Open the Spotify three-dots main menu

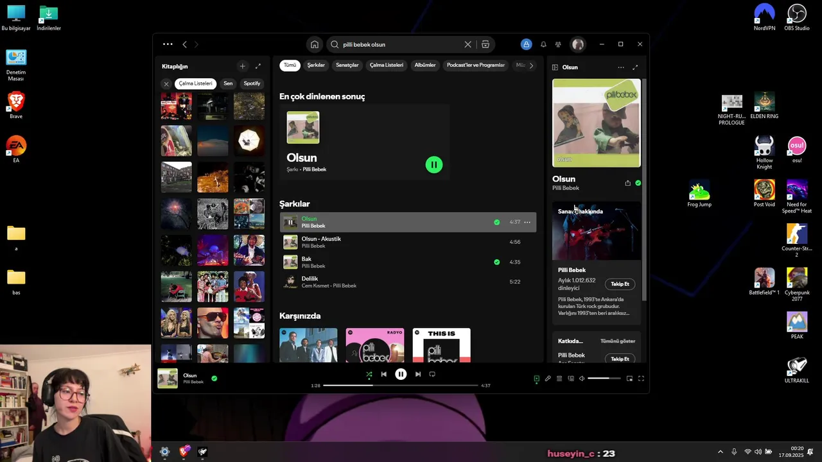(168, 44)
